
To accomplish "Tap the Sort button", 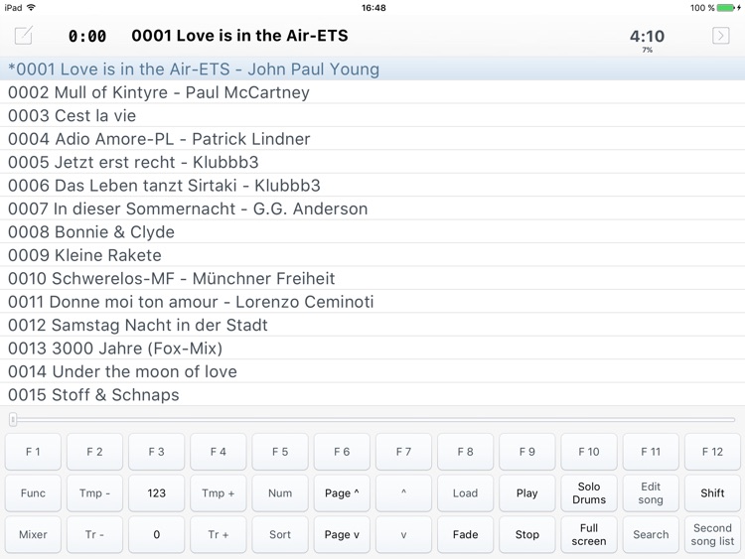I will (x=280, y=534).
